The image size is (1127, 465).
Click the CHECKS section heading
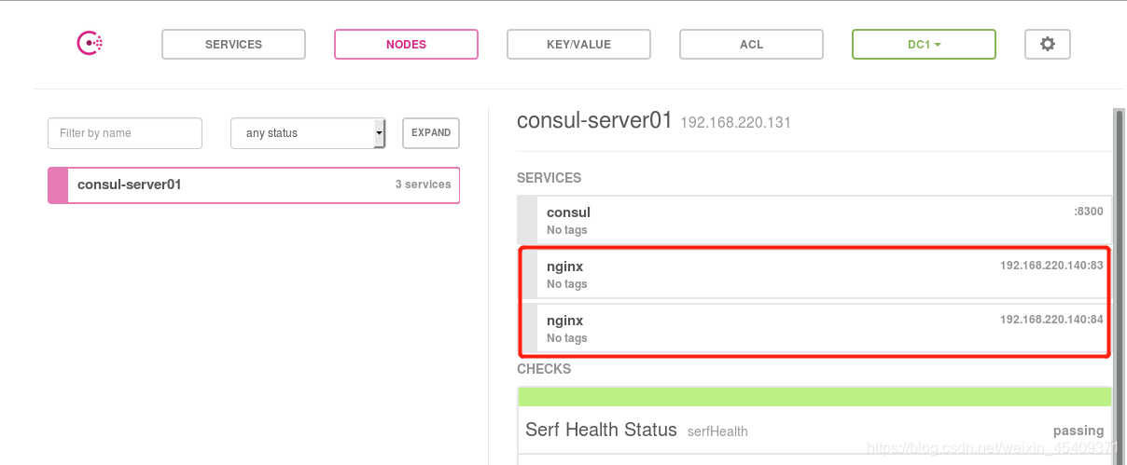(544, 369)
